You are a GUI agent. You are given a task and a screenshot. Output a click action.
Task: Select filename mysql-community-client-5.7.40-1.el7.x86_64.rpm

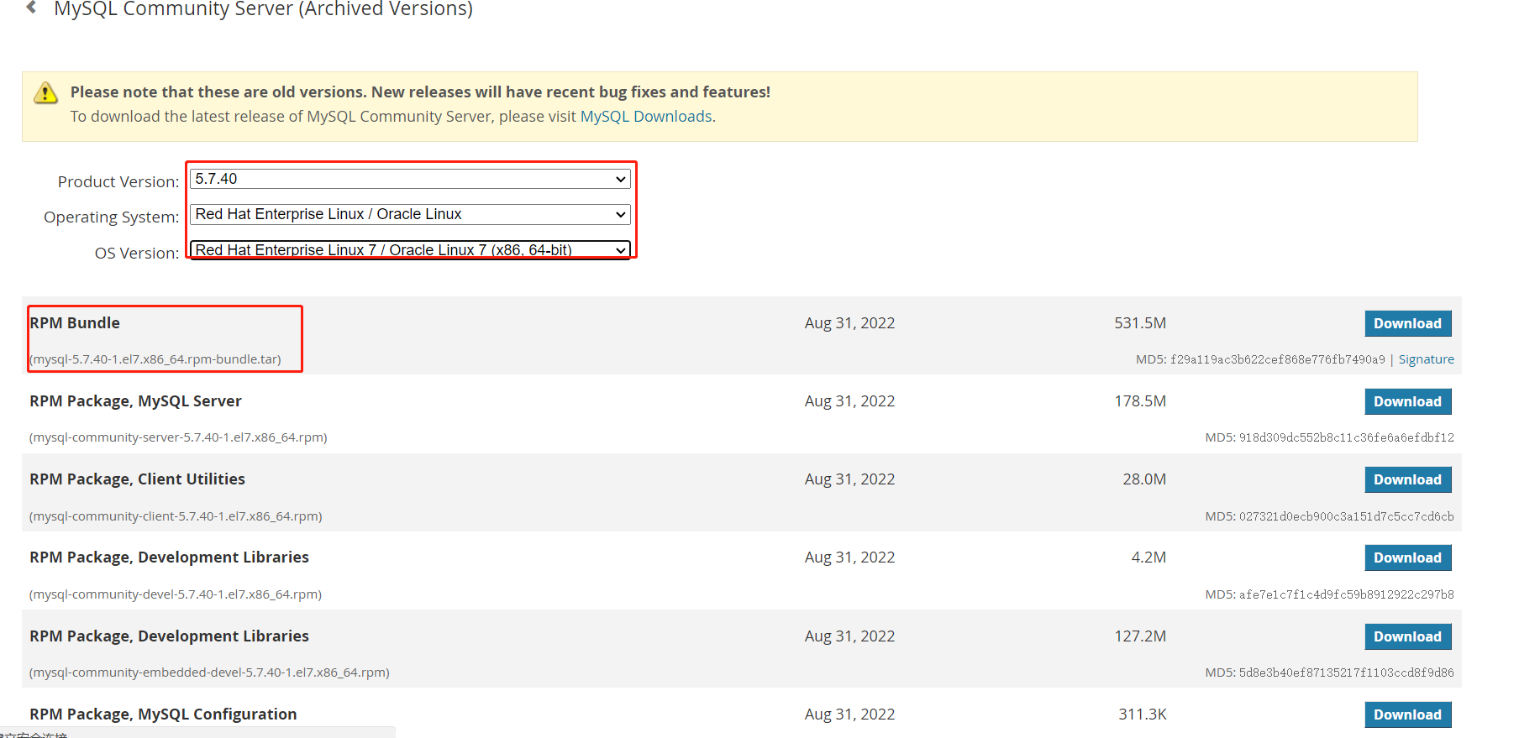click(x=176, y=516)
